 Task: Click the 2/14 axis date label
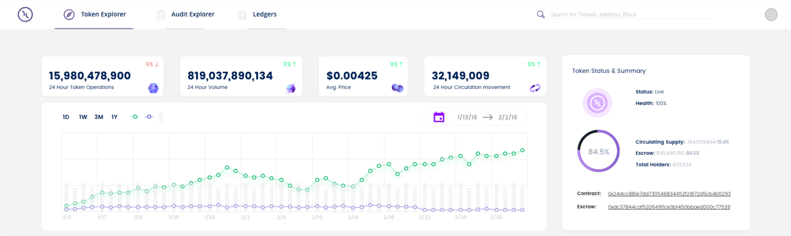pyautogui.click(x=353, y=217)
